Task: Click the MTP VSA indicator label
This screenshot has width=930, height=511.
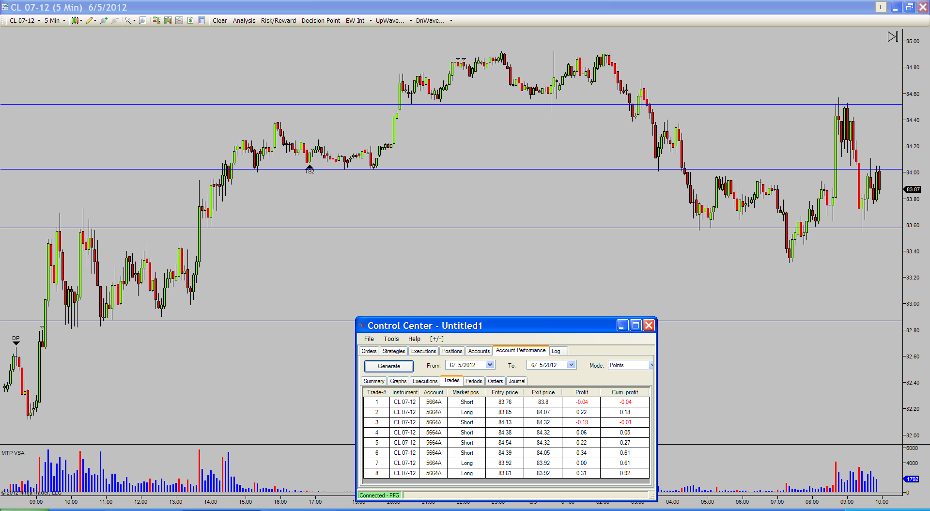Action: (x=13, y=453)
